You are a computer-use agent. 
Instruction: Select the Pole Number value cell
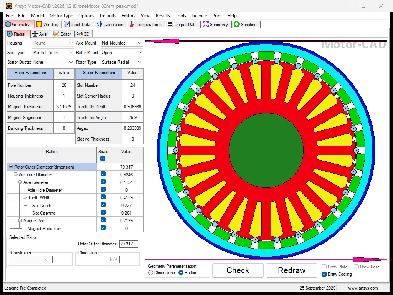64,85
